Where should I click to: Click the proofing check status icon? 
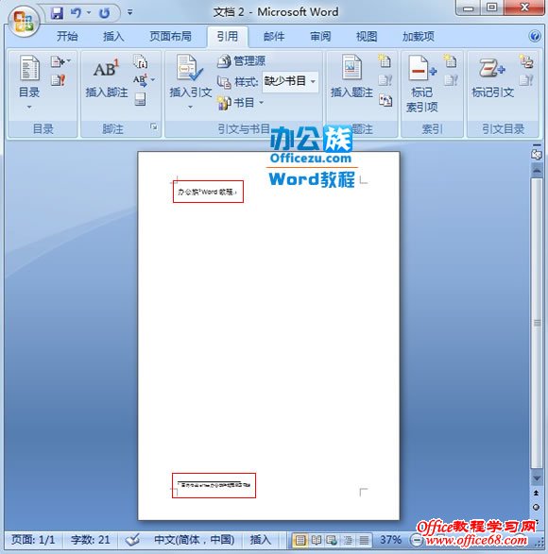click(x=132, y=540)
